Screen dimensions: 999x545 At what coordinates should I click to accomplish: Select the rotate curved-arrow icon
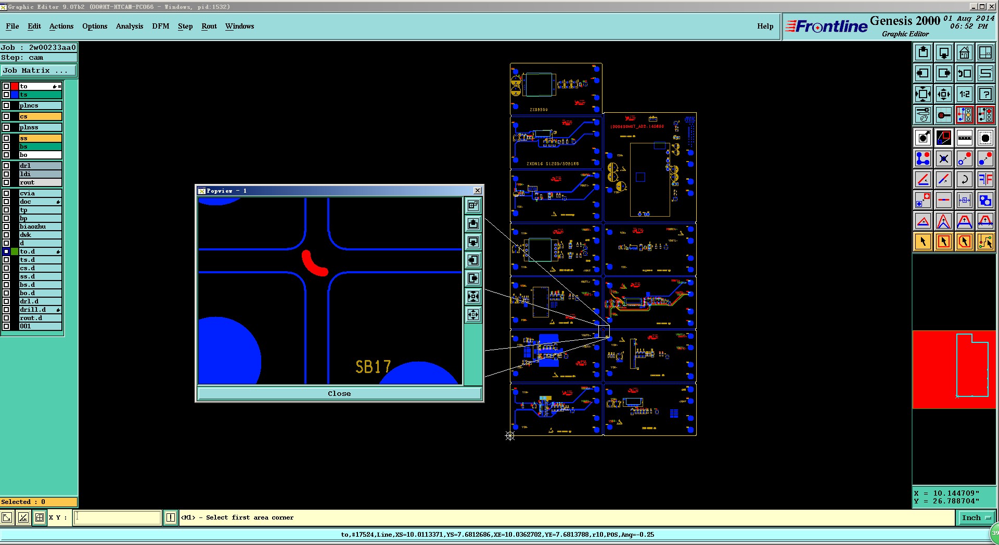pos(965,179)
